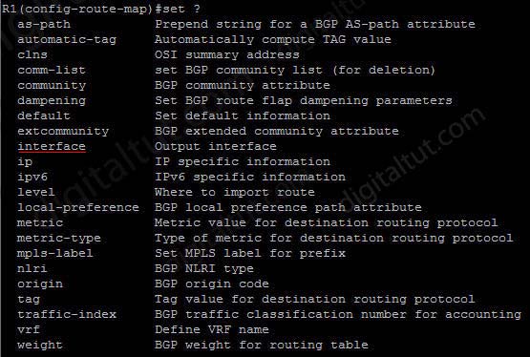Click the 'extcommunity' keyword
This screenshot has width=530, height=357.
63,131
